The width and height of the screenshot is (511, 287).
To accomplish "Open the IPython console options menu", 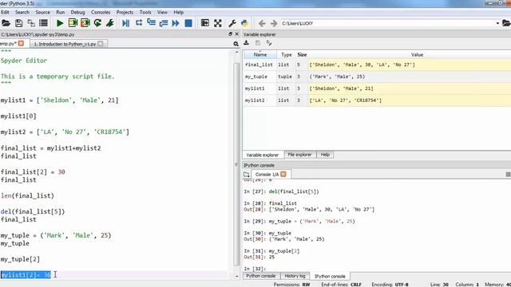I will coord(508,175).
